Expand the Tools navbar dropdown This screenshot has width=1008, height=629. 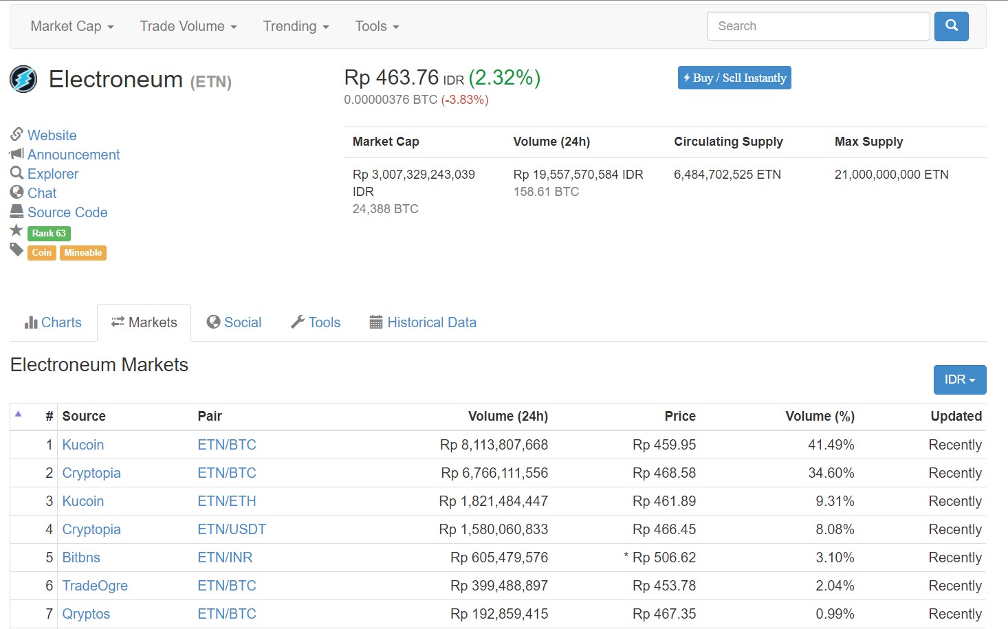377,26
